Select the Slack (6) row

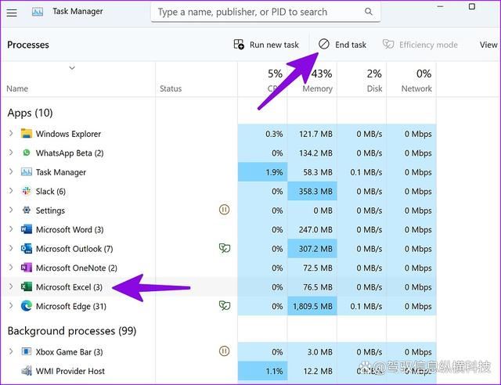[x=51, y=192]
